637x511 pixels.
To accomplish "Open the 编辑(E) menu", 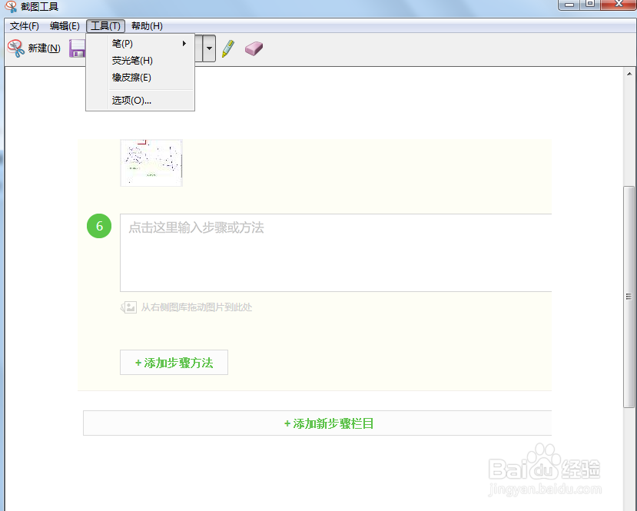I will click(x=65, y=25).
